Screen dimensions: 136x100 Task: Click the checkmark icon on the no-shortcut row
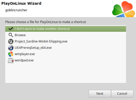coord(11,29)
